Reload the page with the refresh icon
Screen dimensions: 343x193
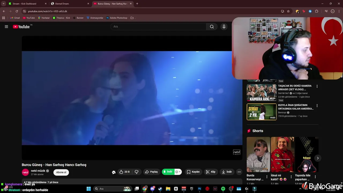tap(17, 11)
